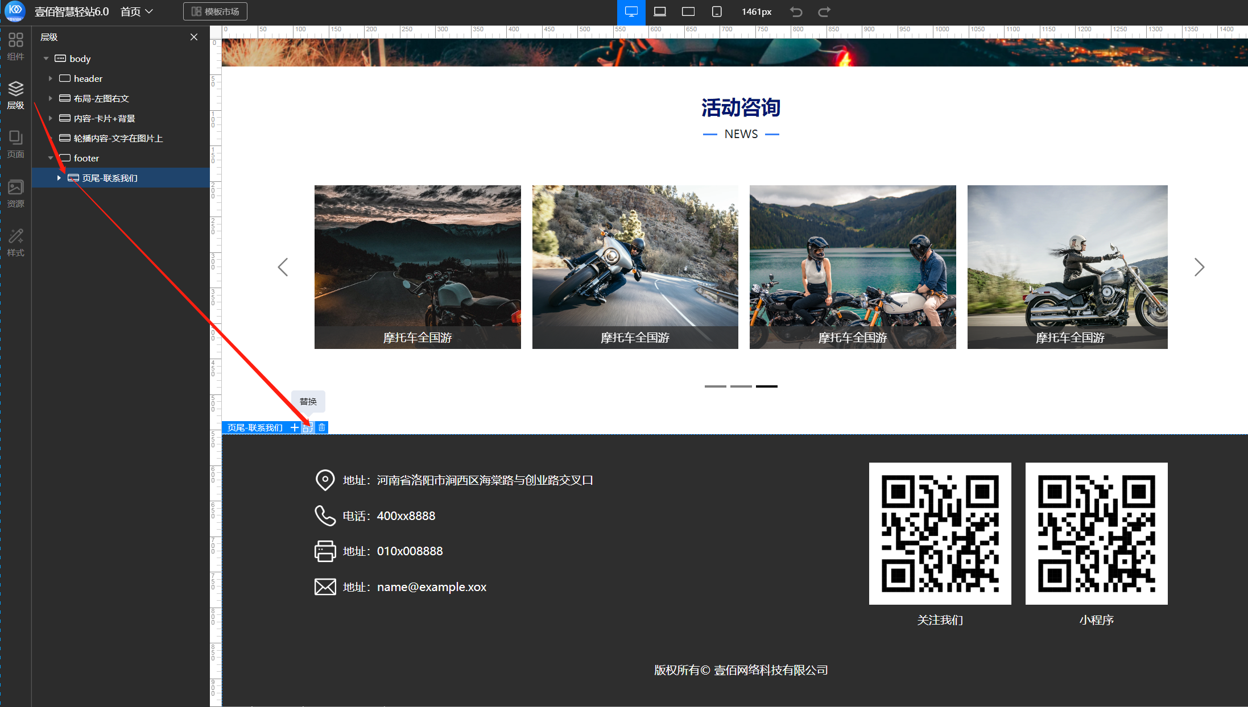Switch to desktop preview mode
This screenshot has height=707, width=1248.
point(631,11)
